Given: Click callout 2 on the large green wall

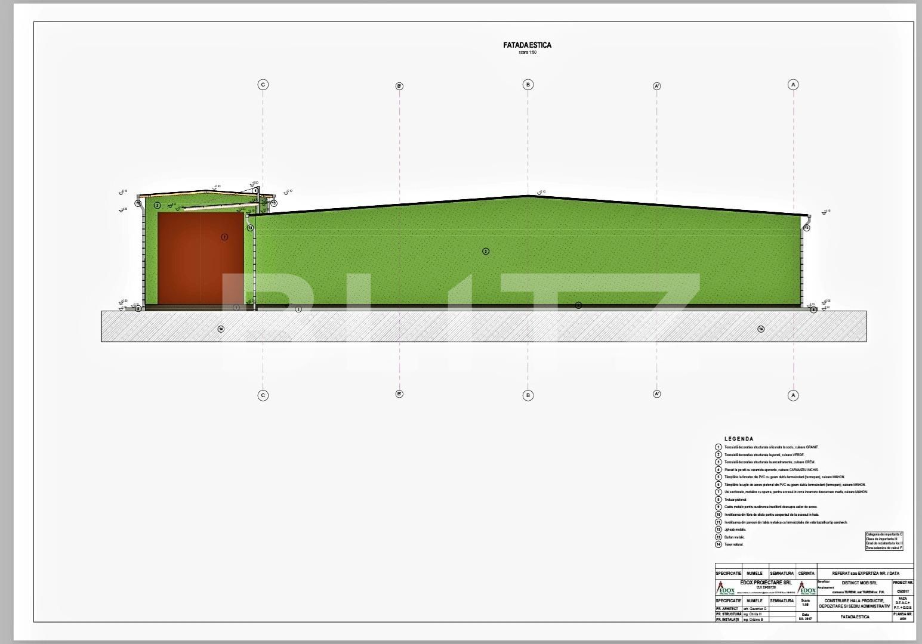Looking at the screenshot, I should click(485, 252).
